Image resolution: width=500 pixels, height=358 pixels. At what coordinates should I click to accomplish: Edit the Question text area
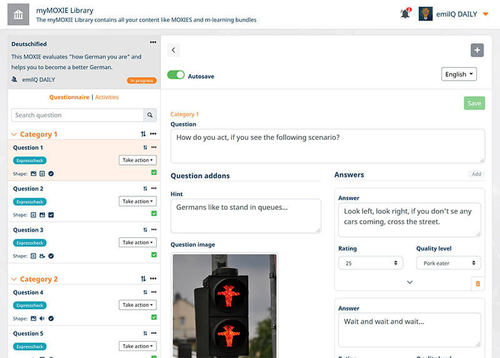(327, 146)
